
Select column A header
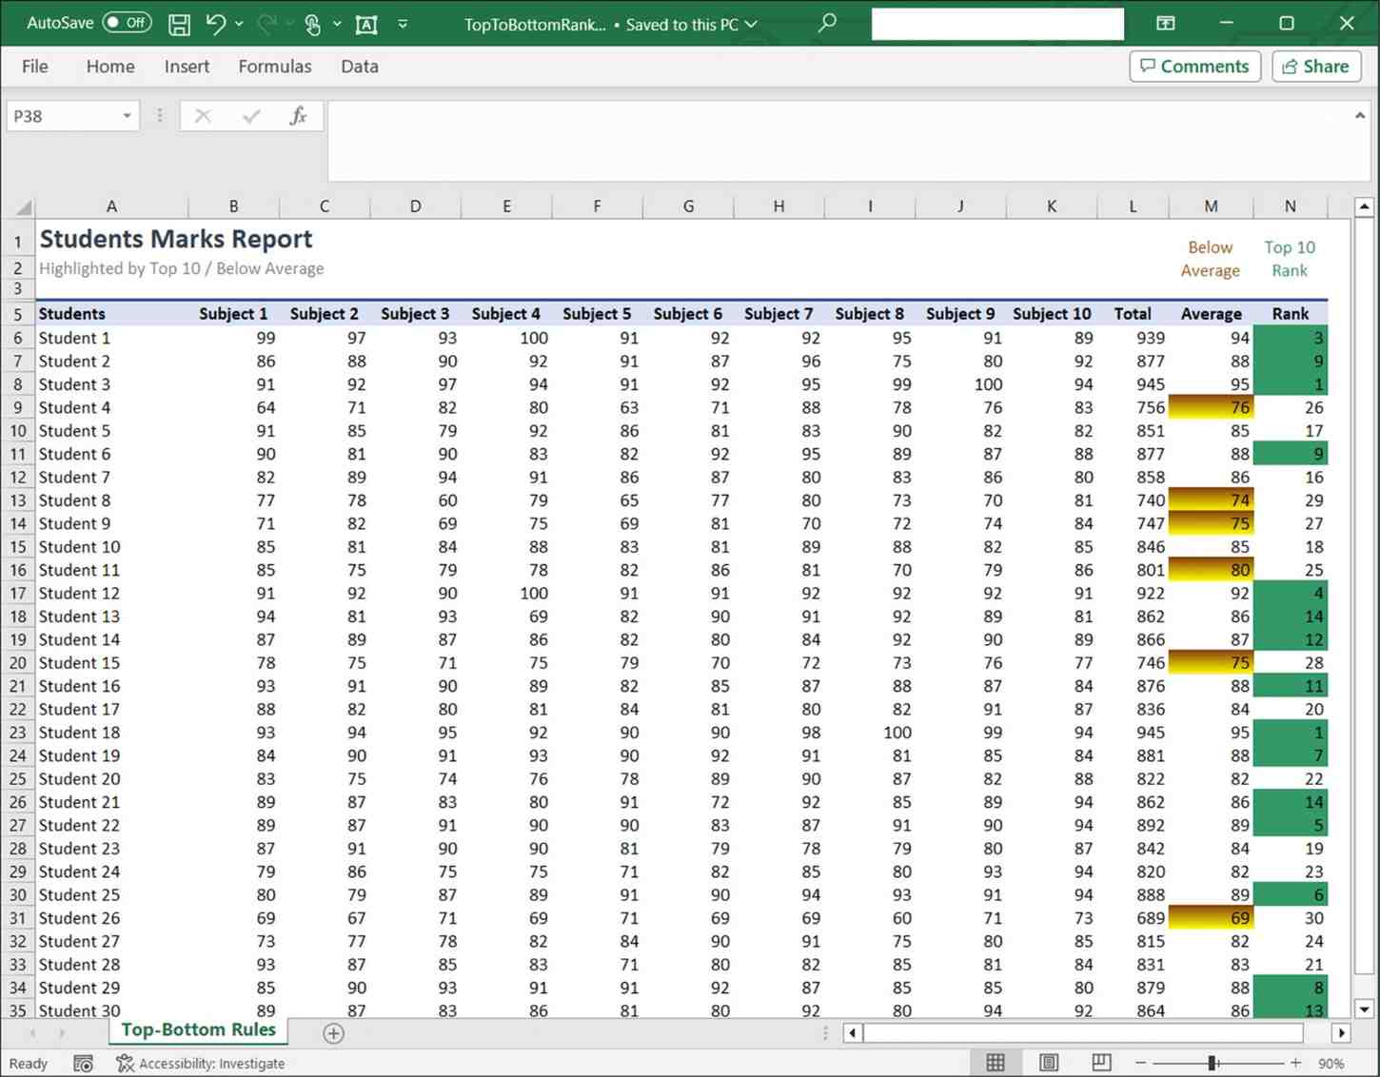[x=111, y=206]
